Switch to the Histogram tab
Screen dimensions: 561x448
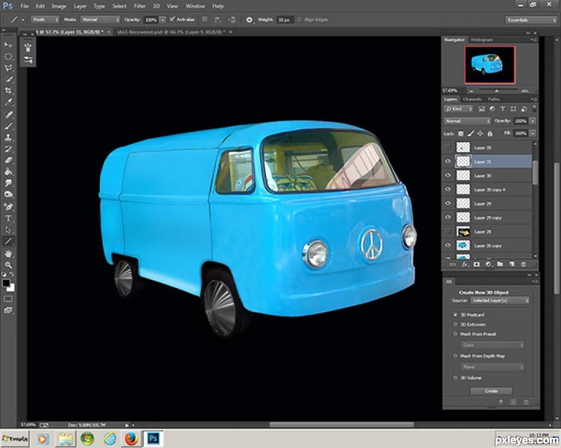(x=482, y=40)
